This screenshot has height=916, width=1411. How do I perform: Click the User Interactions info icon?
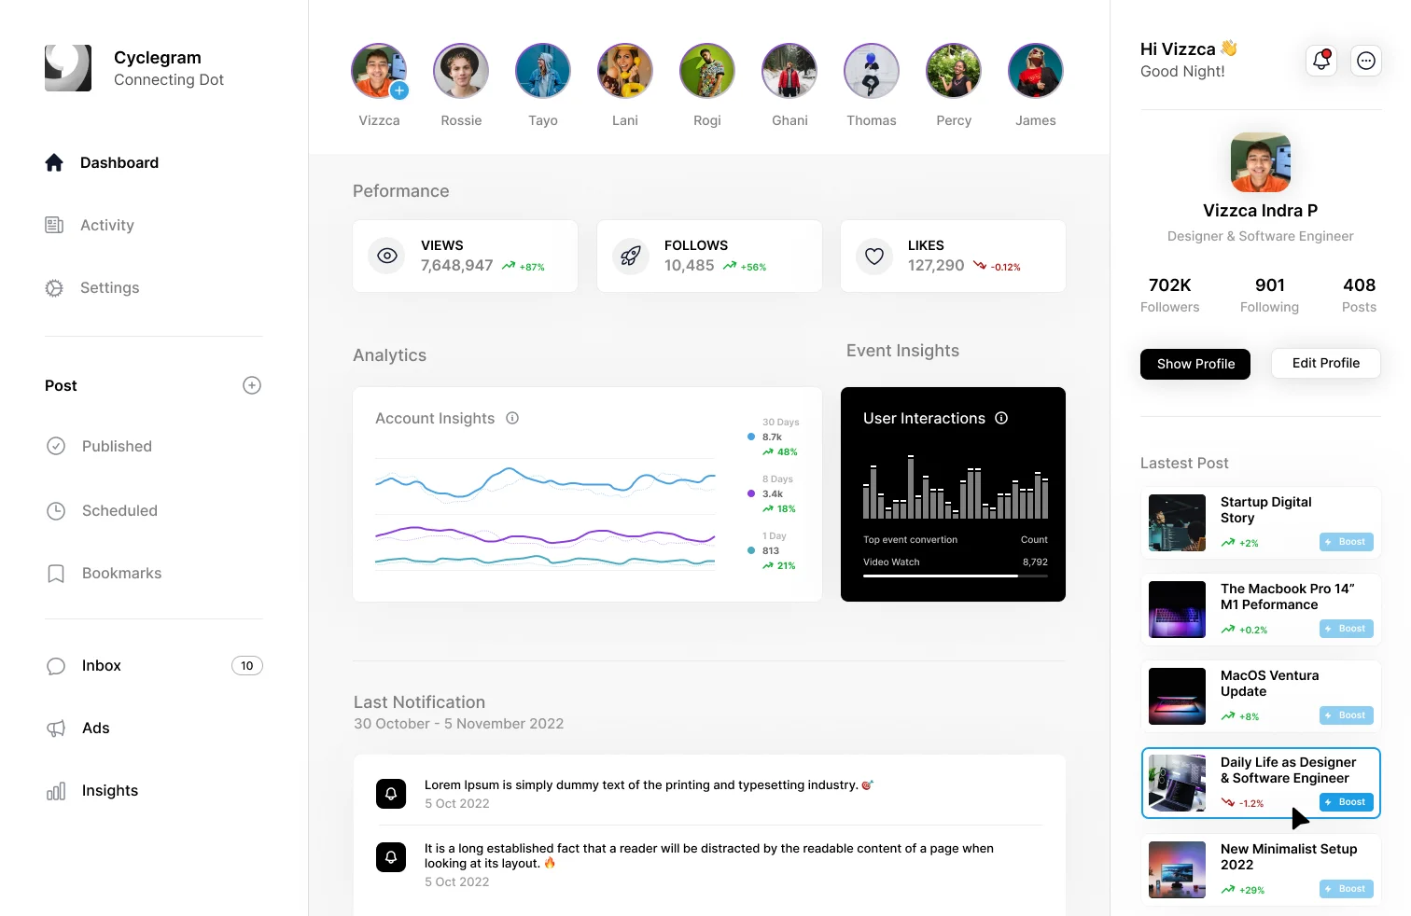pyautogui.click(x=1001, y=418)
